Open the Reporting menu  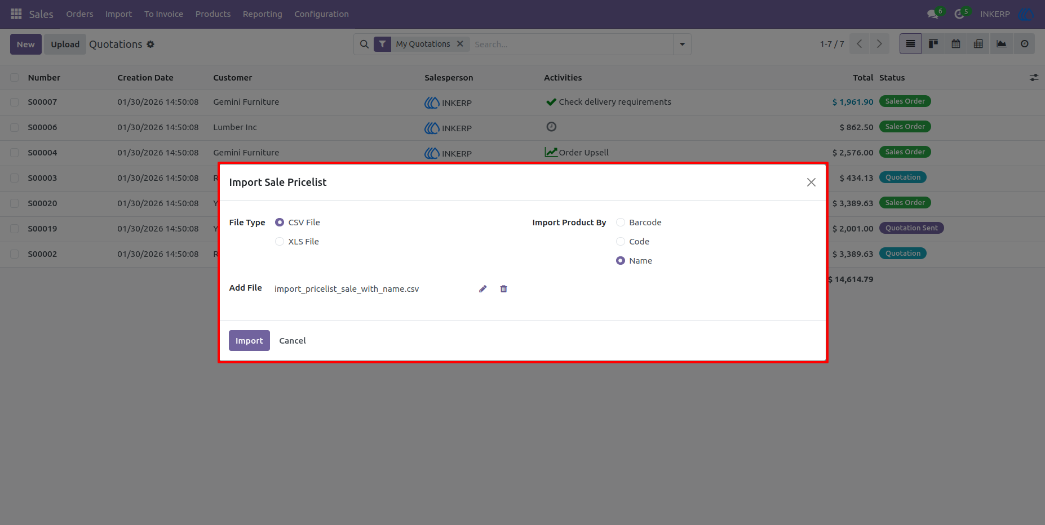[x=263, y=14]
